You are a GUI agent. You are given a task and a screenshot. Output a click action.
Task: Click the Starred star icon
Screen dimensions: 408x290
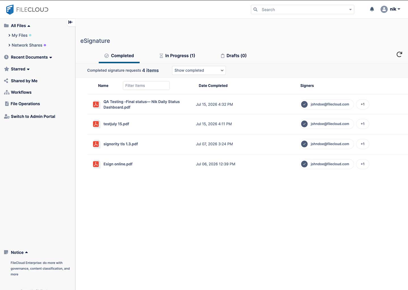pos(7,69)
